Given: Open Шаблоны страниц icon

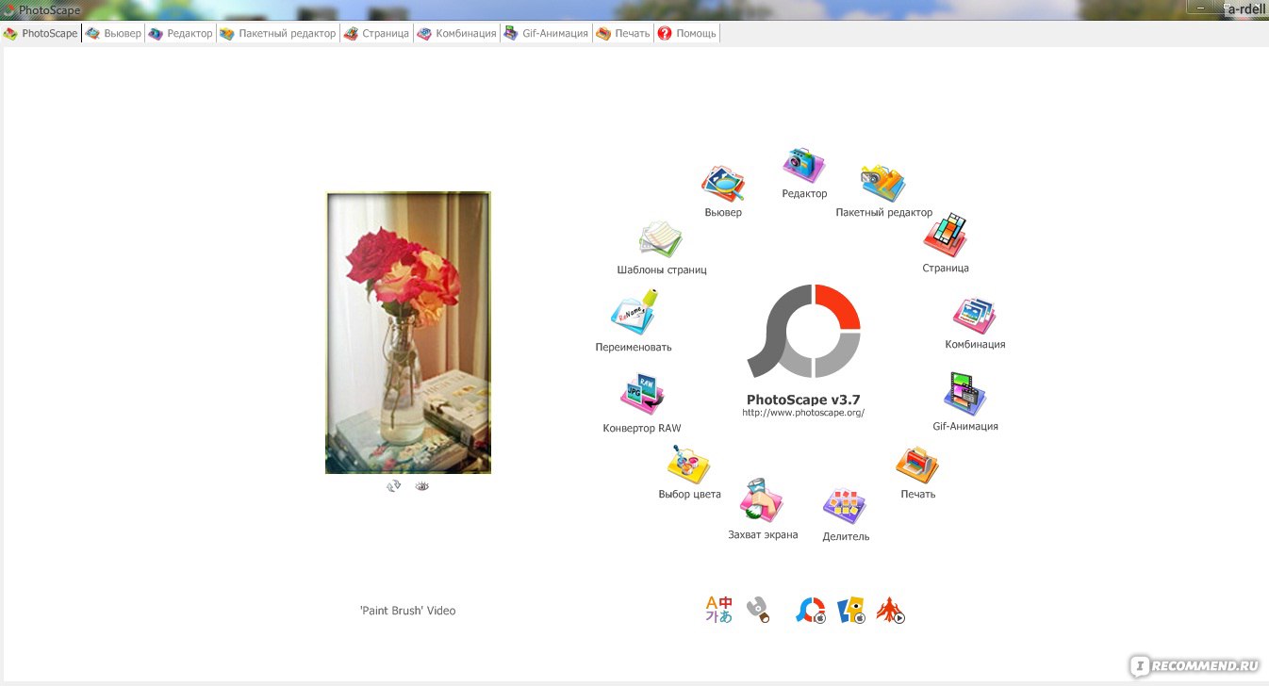Looking at the screenshot, I should (x=661, y=240).
